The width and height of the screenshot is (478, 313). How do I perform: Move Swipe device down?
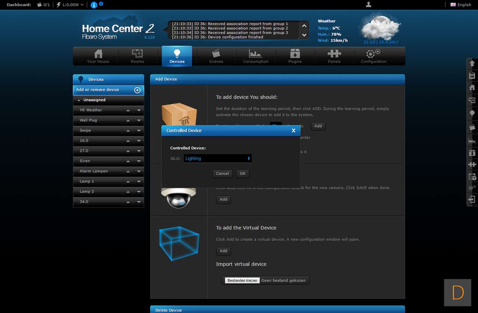click(139, 131)
